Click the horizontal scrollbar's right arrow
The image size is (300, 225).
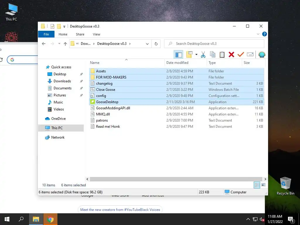click(265, 179)
